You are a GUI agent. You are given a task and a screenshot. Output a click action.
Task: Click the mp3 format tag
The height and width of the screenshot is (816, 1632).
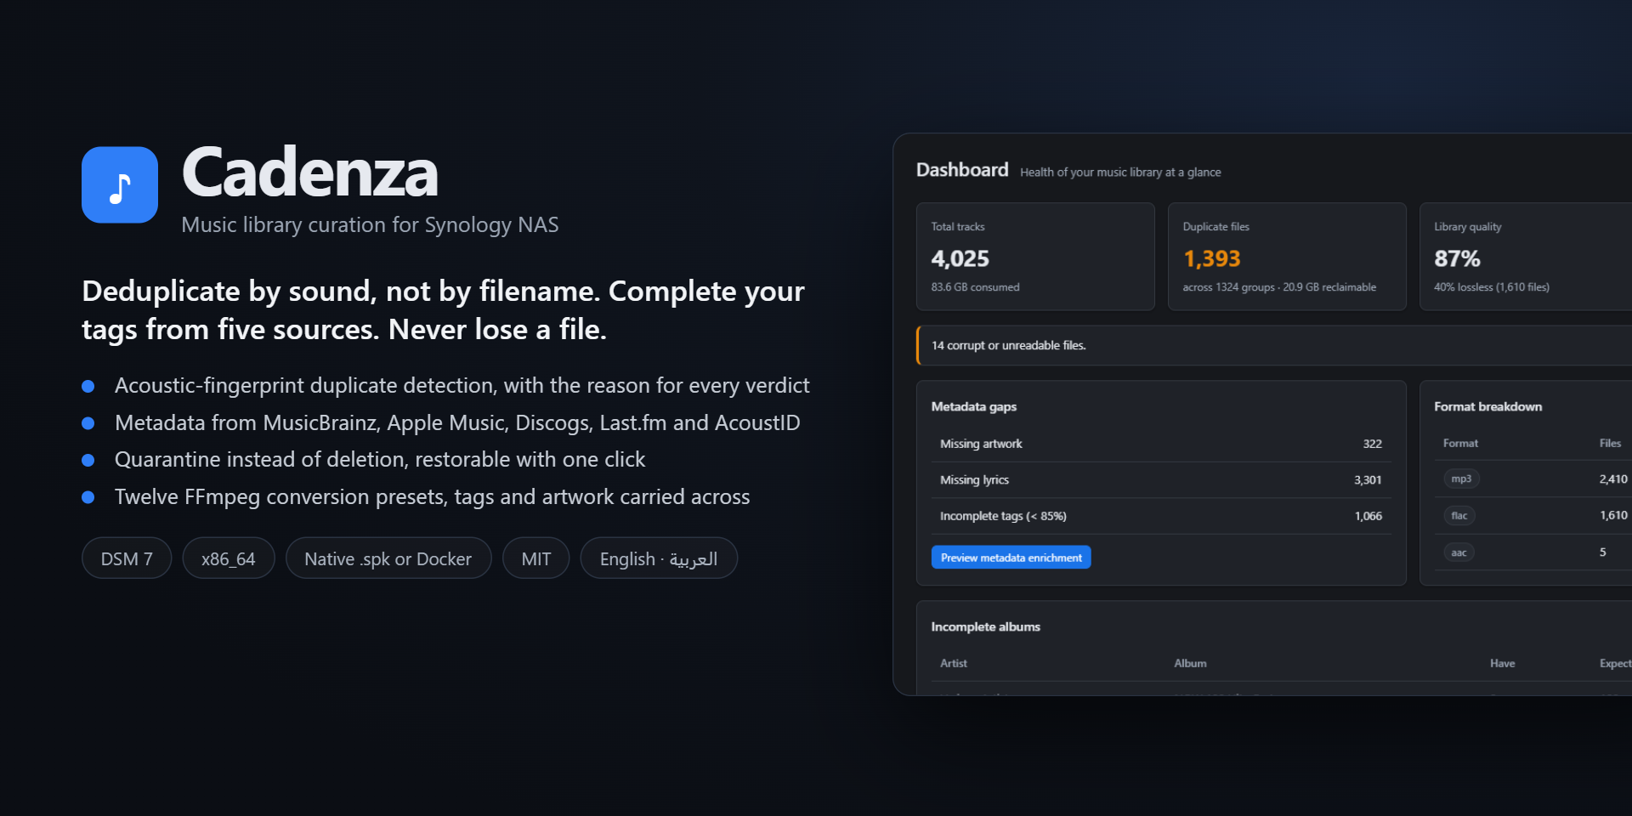(x=1461, y=479)
